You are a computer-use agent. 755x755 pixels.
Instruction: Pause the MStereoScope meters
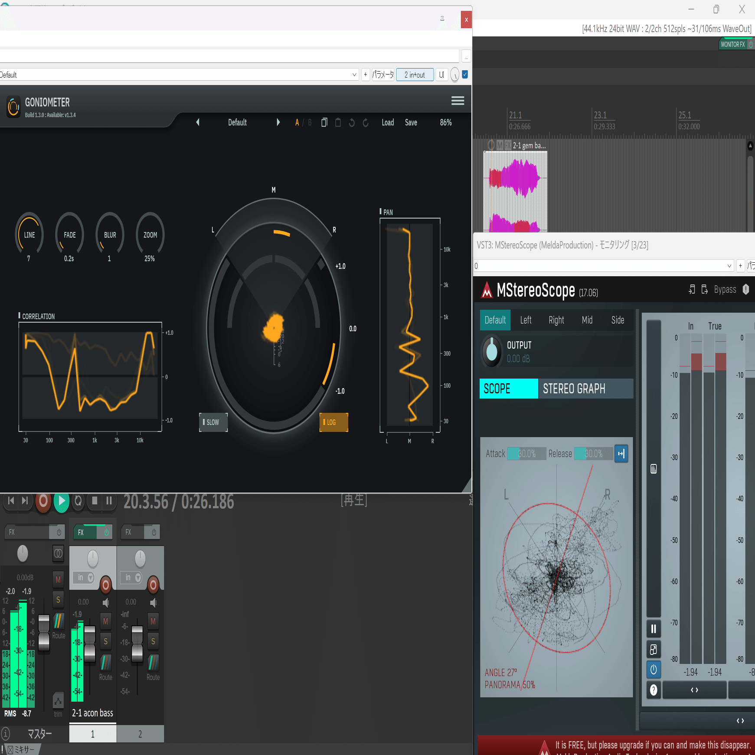[654, 629]
